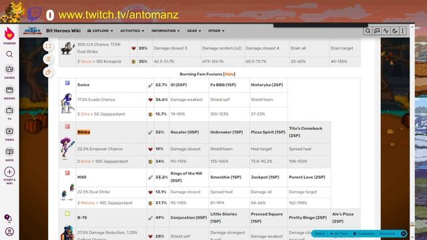Click Shortcuts in the bottom toolbar
This screenshot has height=240, width=427.
tap(387, 233)
